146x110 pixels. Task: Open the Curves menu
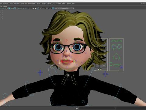point(38,3)
